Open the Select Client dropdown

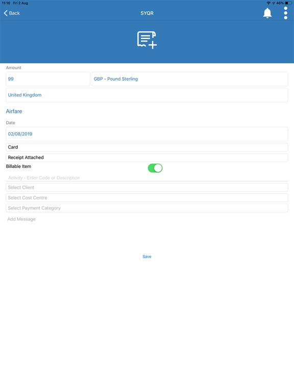click(147, 187)
